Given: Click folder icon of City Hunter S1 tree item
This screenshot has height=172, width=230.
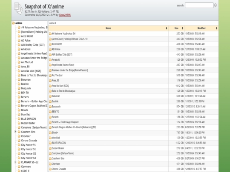Looking at the screenshot, I should tap(19, 149).
